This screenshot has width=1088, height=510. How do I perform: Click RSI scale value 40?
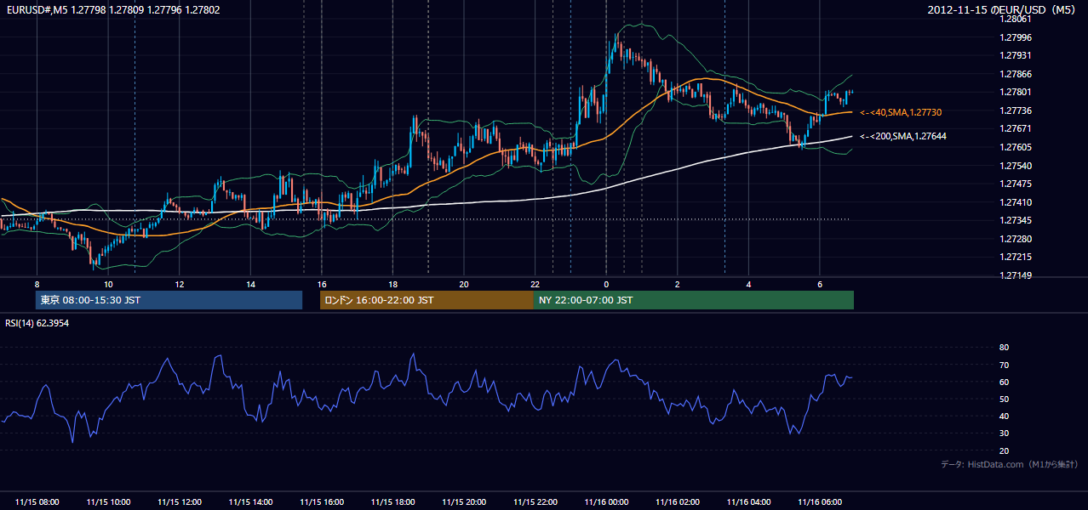tap(1004, 416)
